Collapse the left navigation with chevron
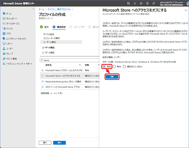189x148 pixels. pyautogui.click(x=33, y=9)
